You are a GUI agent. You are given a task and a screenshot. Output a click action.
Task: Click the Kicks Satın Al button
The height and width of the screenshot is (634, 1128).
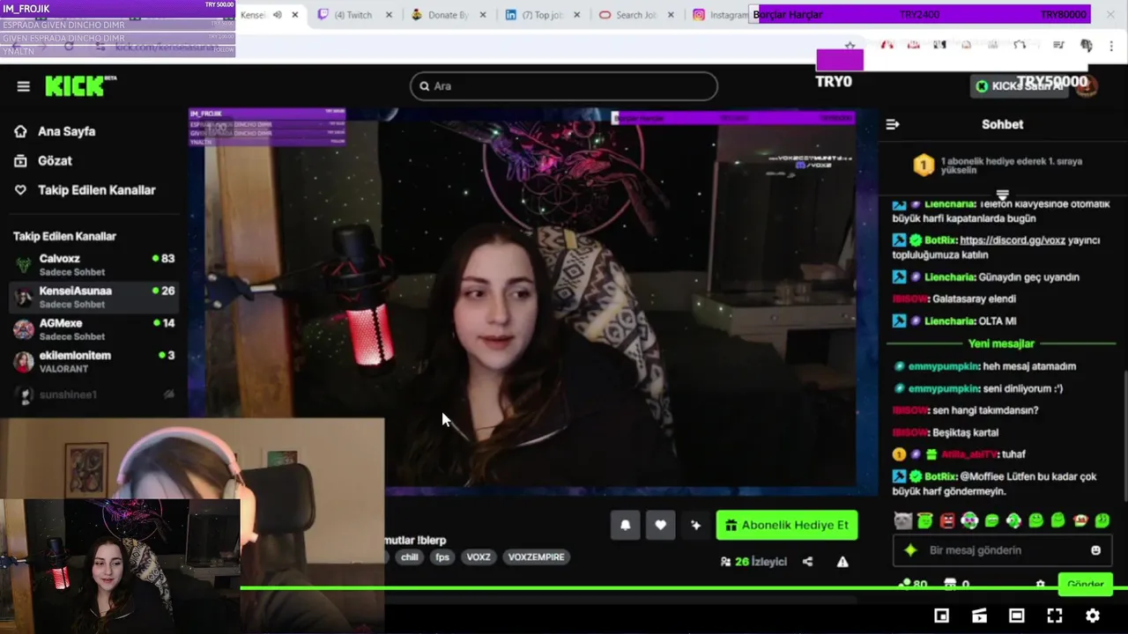click(1021, 86)
